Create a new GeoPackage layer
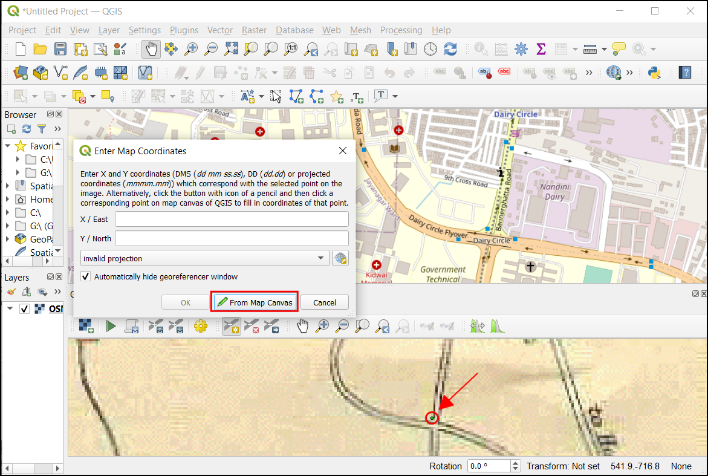Image resolution: width=708 pixels, height=476 pixels. click(x=41, y=72)
